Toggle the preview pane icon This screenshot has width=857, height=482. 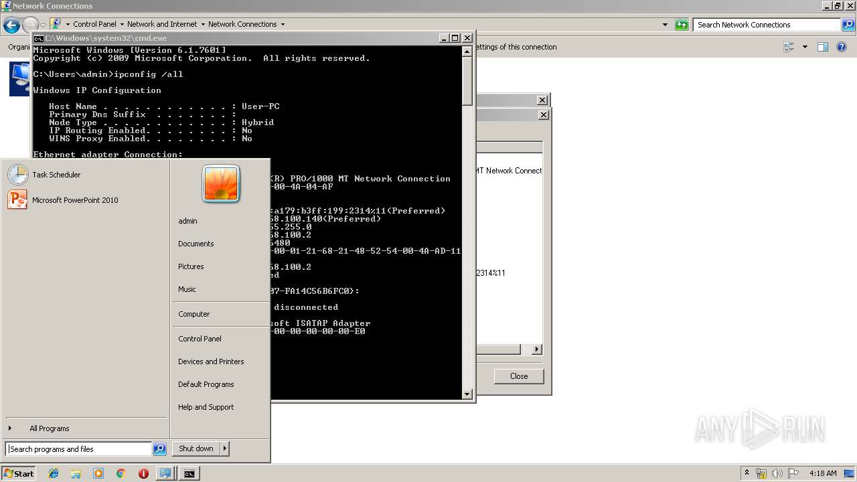[x=823, y=47]
